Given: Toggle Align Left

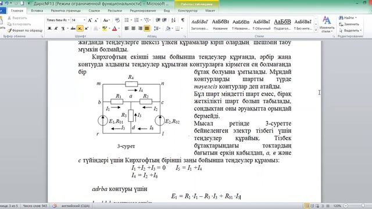Looking at the screenshot, I should tap(127, 28).
